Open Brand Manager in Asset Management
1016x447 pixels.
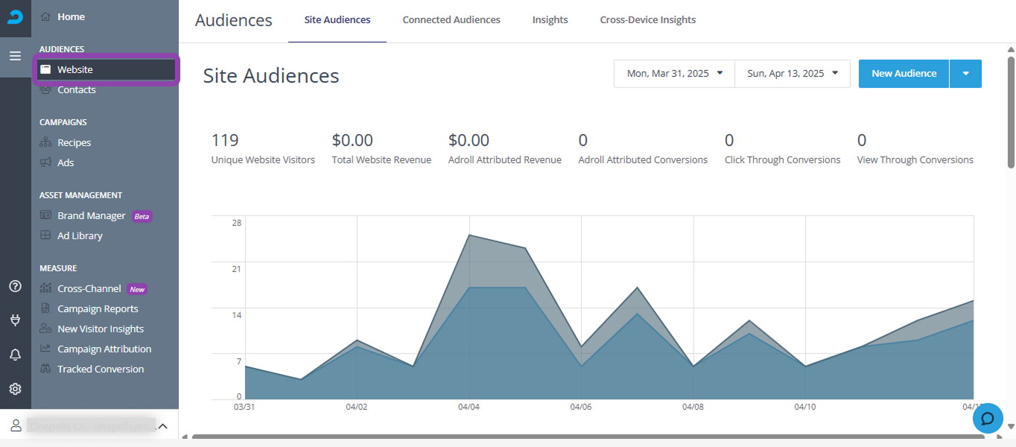[91, 216]
